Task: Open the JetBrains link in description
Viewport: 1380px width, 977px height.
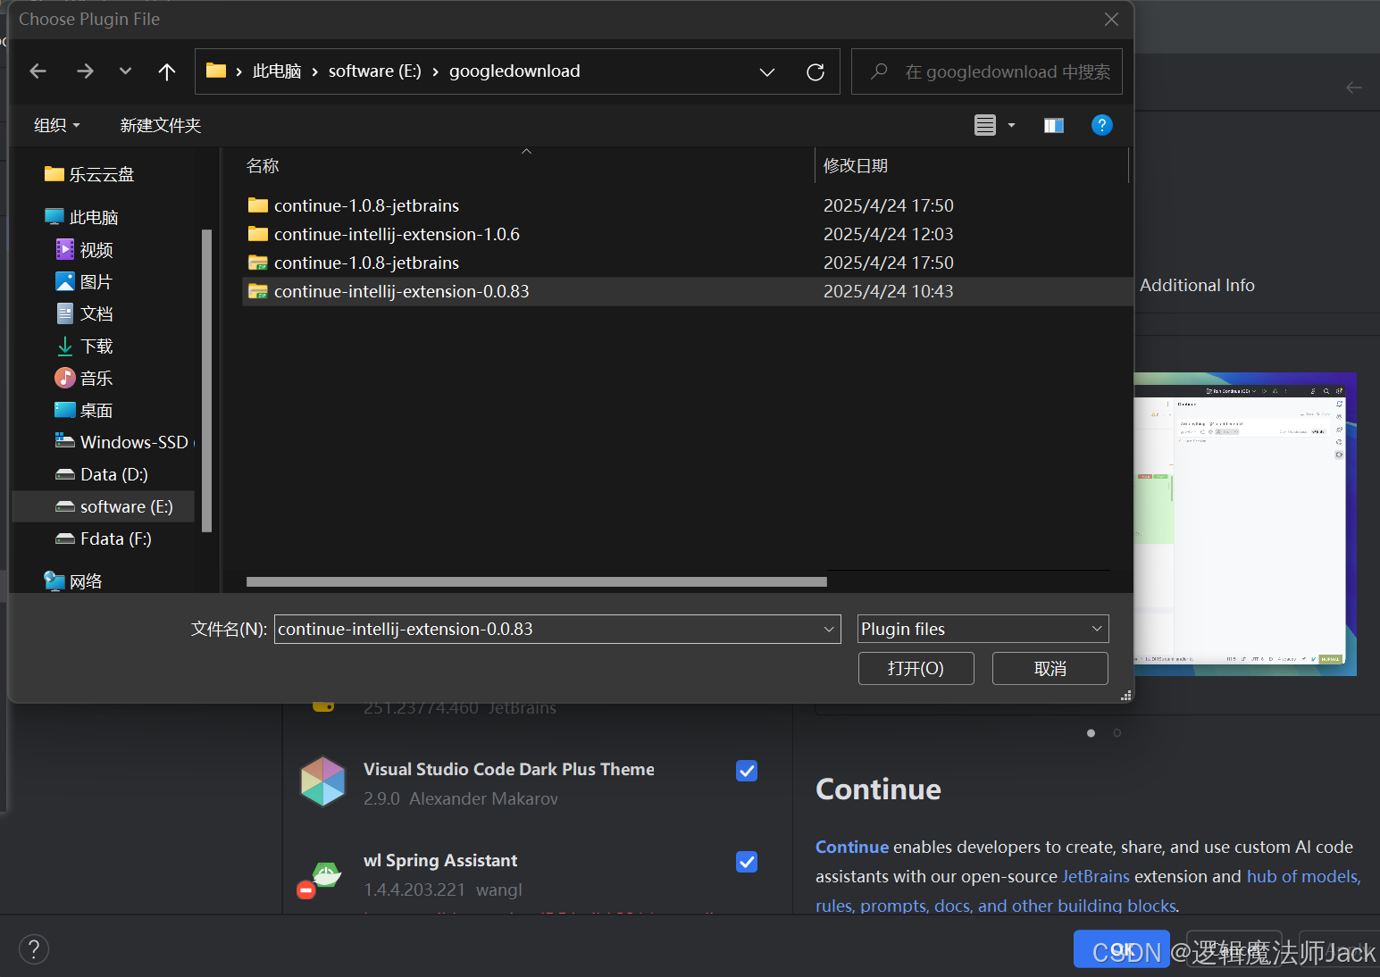Action: click(x=1095, y=876)
